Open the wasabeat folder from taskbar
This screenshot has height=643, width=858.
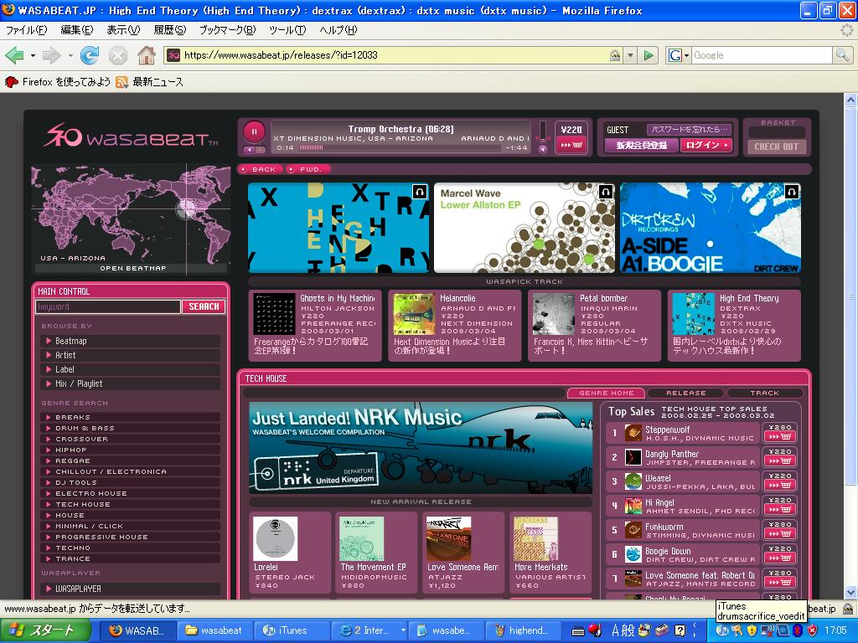click(216, 630)
